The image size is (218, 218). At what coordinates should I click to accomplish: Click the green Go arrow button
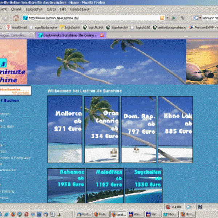174,18
